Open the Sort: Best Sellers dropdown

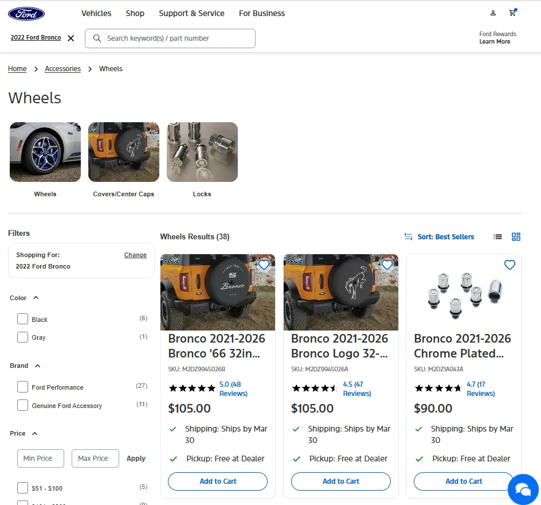click(x=446, y=236)
